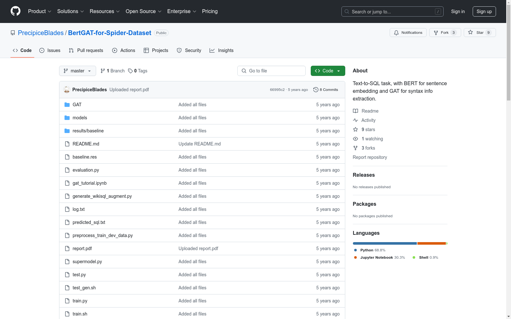Open baseline.res file
Image resolution: width=511 pixels, height=319 pixels.
[x=85, y=157]
